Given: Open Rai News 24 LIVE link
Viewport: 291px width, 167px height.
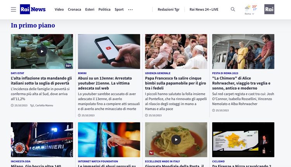Looking at the screenshot, I should click(204, 9).
